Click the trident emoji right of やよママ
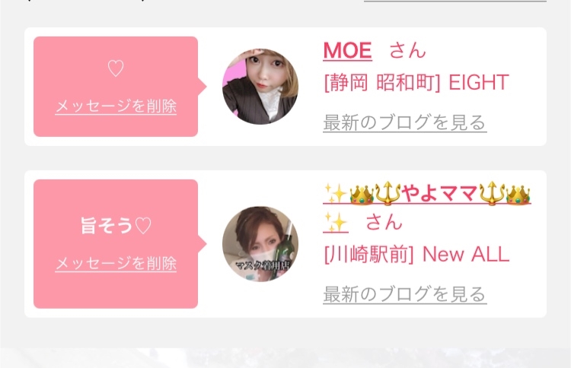 click(x=492, y=193)
